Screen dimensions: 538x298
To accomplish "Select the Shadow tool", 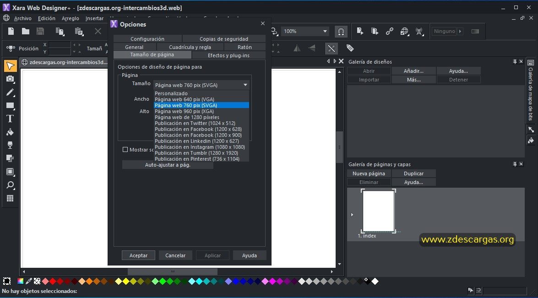I will point(10,158).
